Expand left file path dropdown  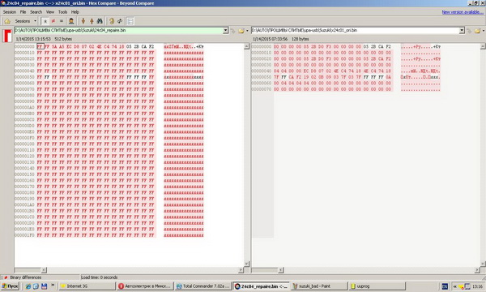226,30
